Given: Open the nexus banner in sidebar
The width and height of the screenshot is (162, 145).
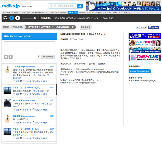Looking at the screenshot, I should 145,58.
